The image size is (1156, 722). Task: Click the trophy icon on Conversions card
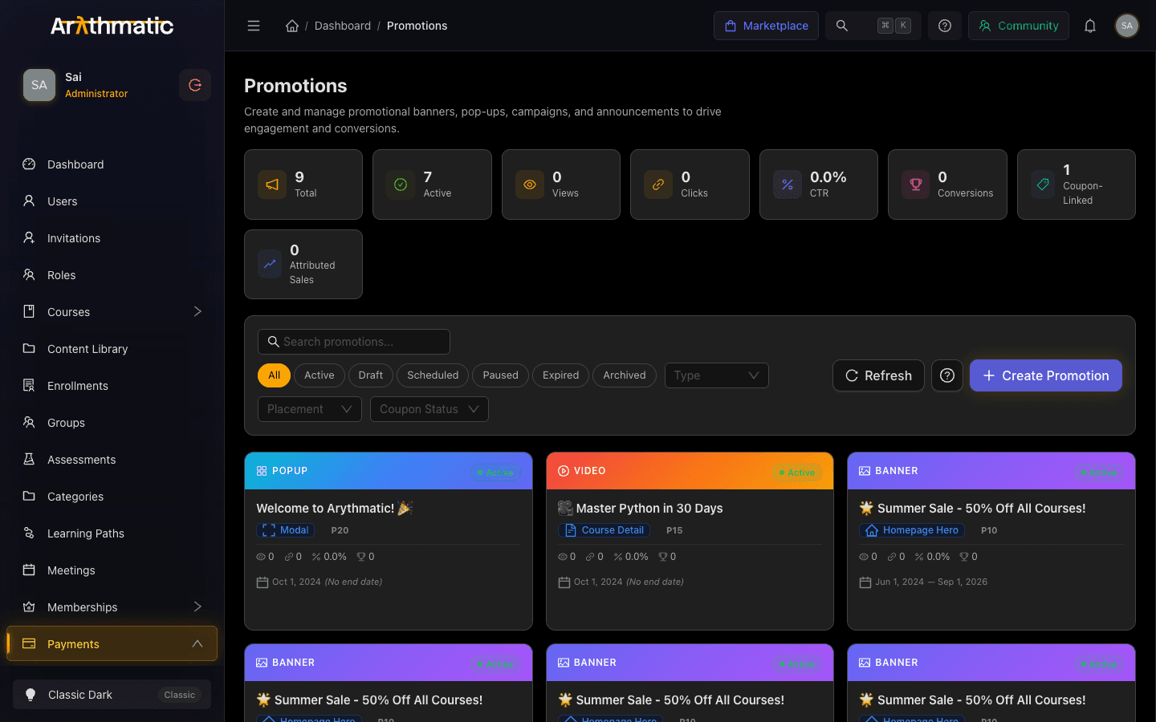click(x=916, y=185)
